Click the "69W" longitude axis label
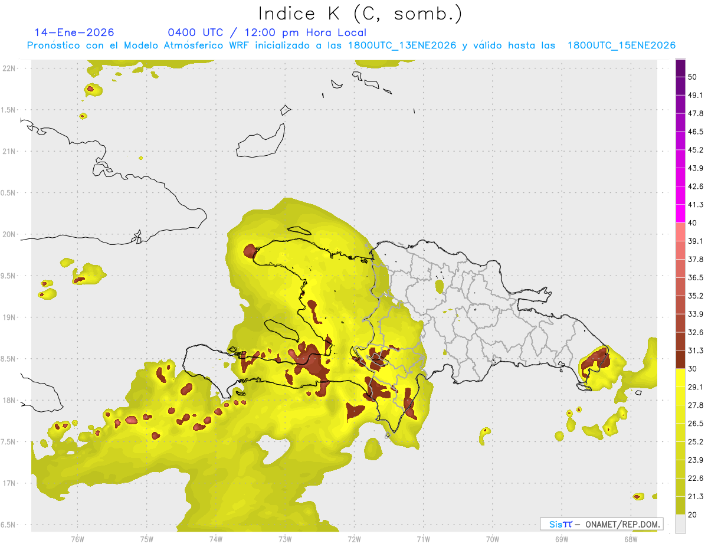This screenshot has height=547, width=708. click(562, 539)
